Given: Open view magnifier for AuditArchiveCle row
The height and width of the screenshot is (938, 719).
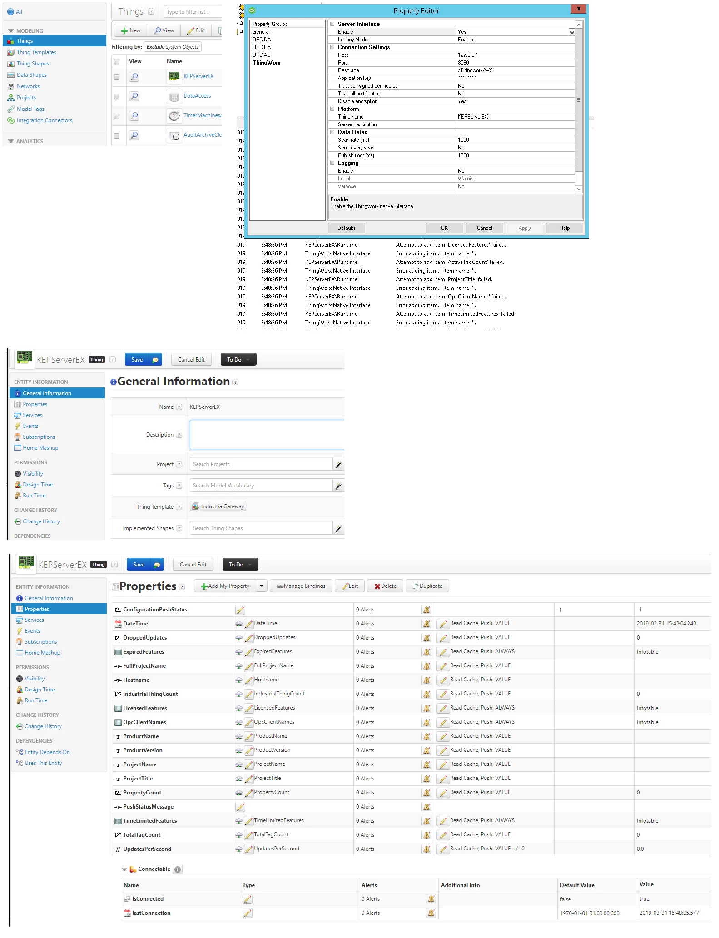Looking at the screenshot, I should [x=134, y=135].
